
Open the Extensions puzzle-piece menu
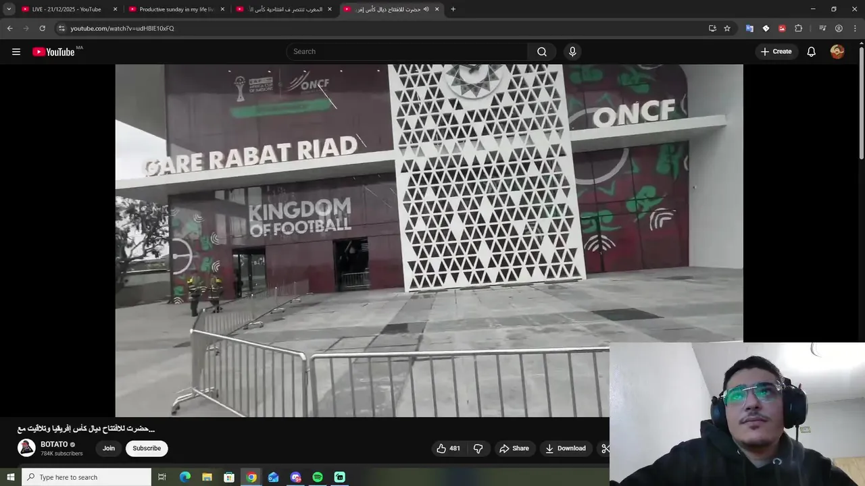point(799,28)
